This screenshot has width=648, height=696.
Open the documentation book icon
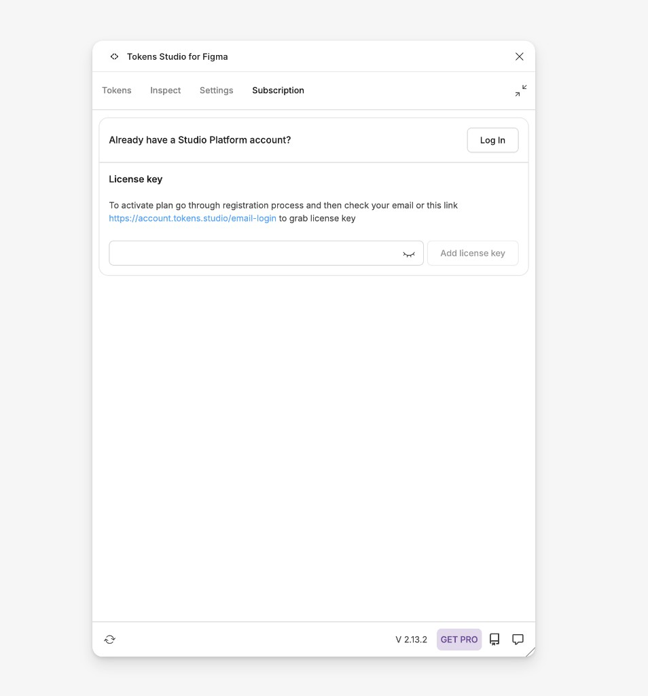click(x=494, y=639)
